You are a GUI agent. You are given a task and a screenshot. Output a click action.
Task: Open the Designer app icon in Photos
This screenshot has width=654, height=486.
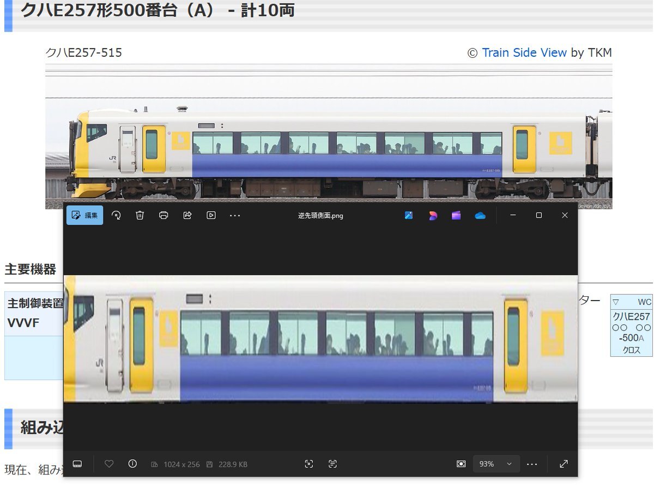point(433,215)
